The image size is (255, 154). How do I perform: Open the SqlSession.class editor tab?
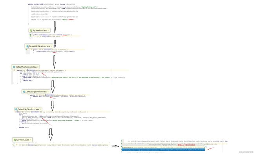(x=40, y=30)
